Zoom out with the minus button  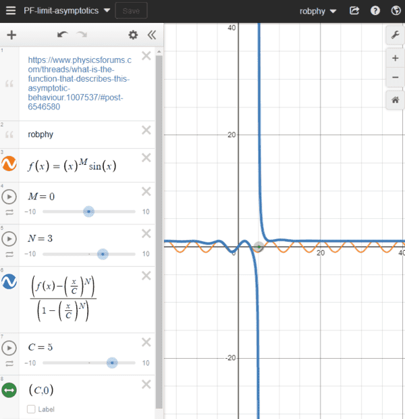395,78
